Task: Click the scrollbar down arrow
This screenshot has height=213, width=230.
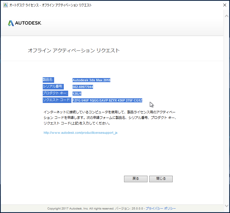Action: [226, 206]
